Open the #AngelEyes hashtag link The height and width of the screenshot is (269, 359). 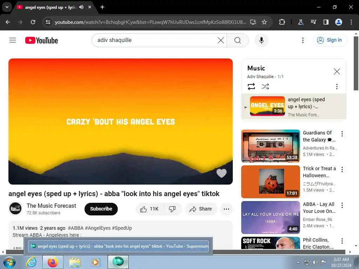click(x=98, y=228)
